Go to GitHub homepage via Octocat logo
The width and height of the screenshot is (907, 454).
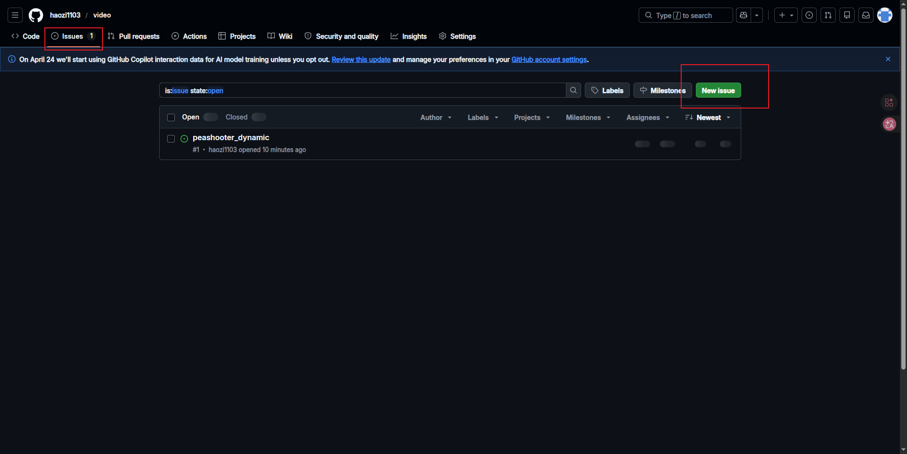[36, 15]
